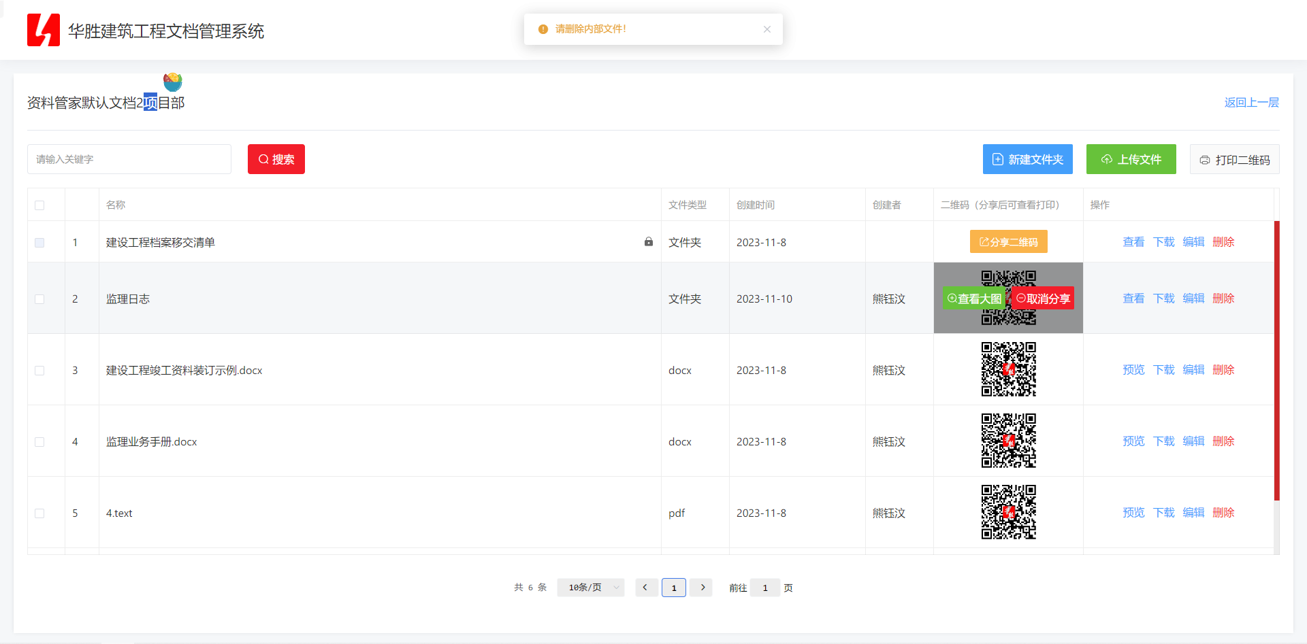Click pdf type cell in 4.text row
Viewport: 1307px width, 644px height.
pyautogui.click(x=677, y=513)
